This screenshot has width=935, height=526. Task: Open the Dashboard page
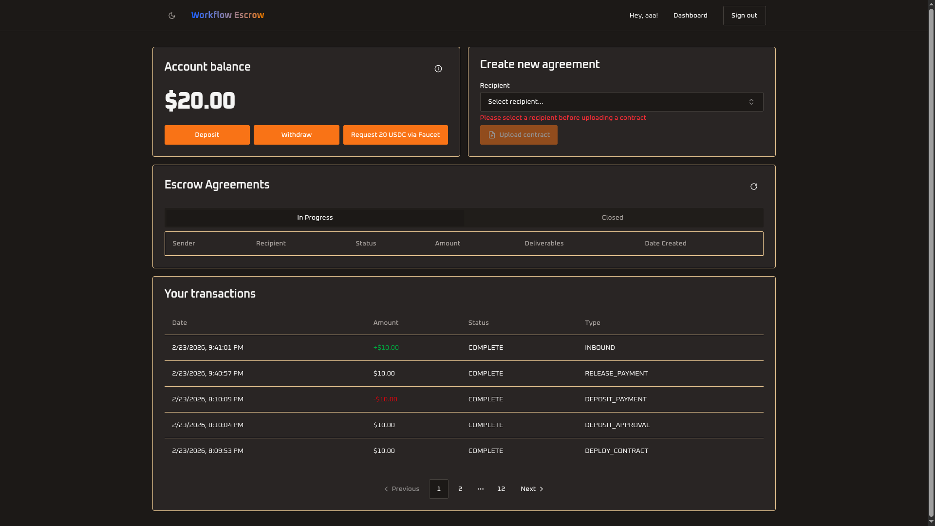point(690,16)
